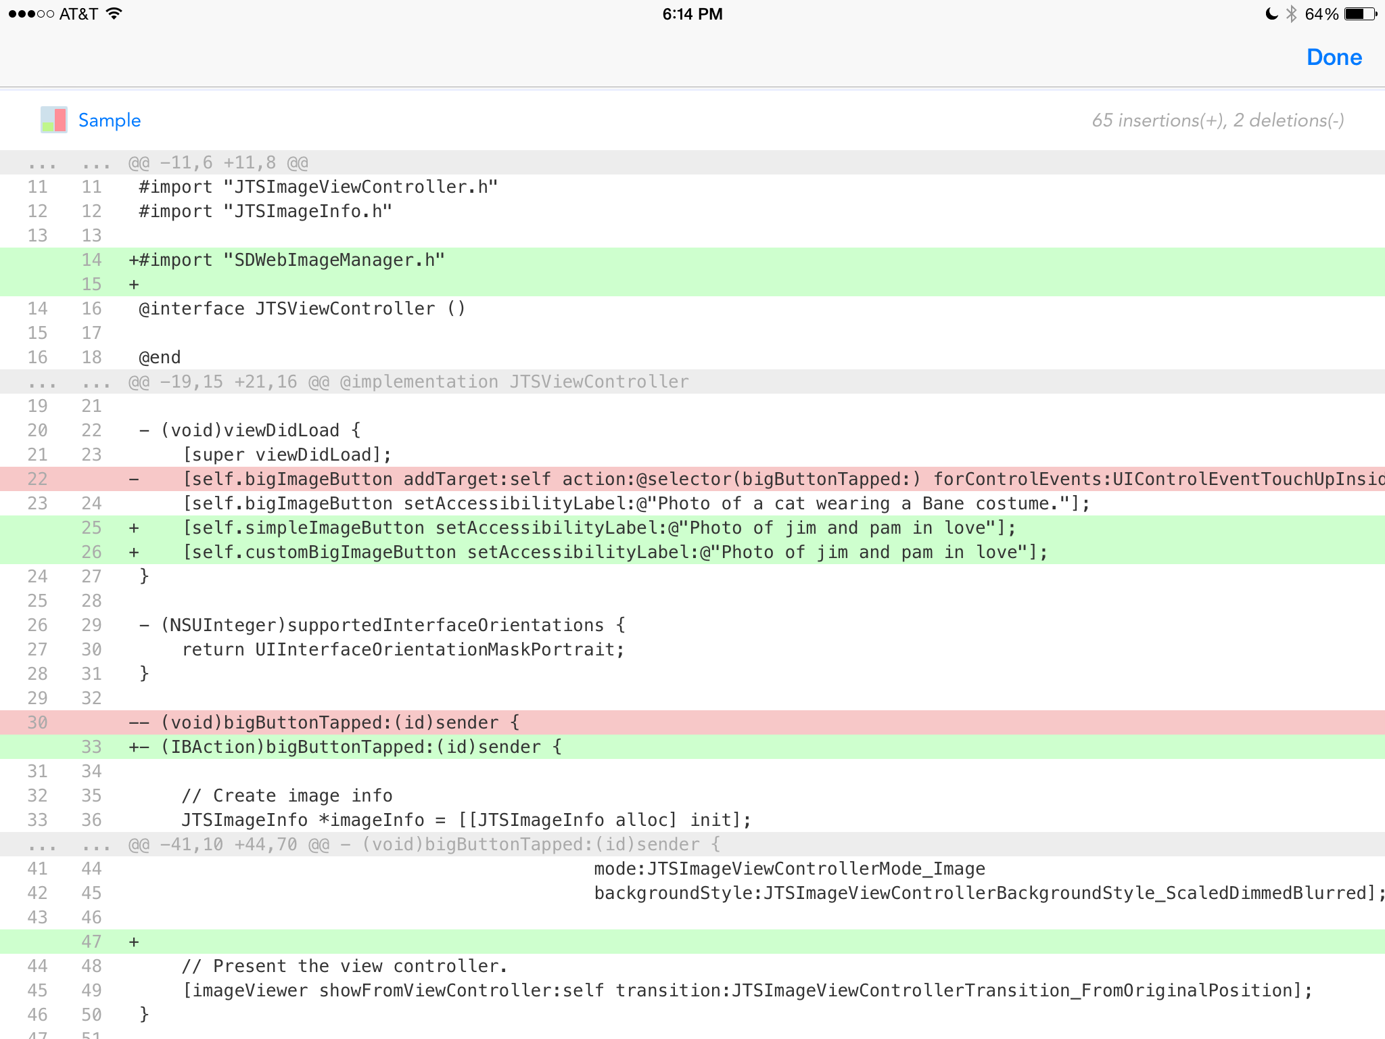
Task: Tap the 6:14 PM status bar clock
Action: 692,14
